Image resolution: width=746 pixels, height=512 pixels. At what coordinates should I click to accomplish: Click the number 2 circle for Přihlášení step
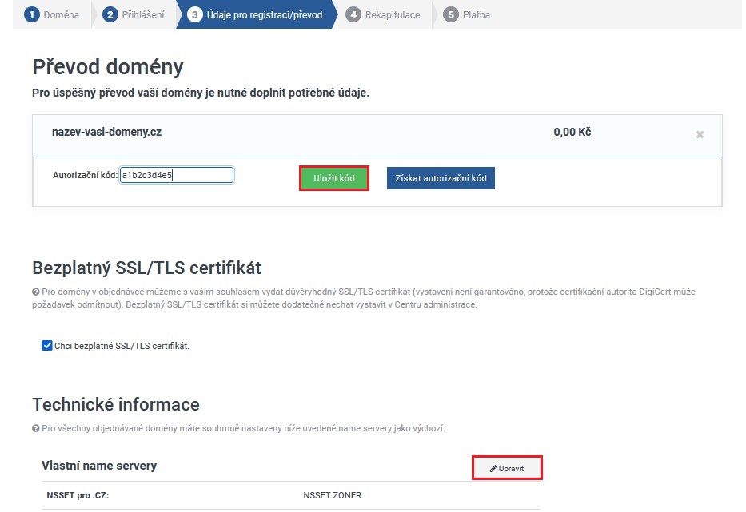(110, 14)
